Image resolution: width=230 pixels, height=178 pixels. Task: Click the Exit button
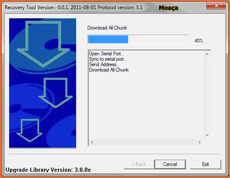[x=205, y=164]
